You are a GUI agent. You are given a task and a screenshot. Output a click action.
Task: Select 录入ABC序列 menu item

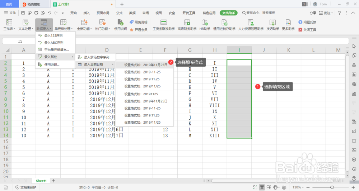(55, 43)
